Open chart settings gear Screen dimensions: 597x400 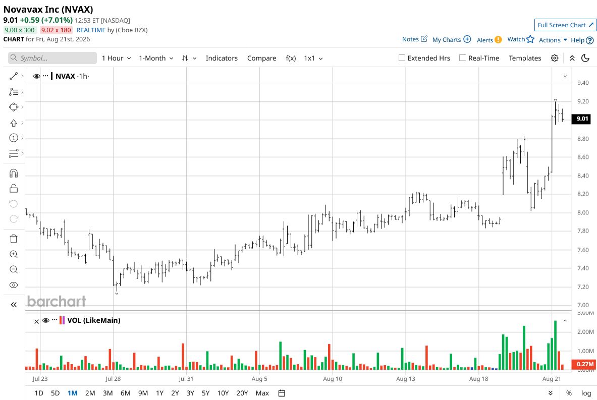pos(555,58)
